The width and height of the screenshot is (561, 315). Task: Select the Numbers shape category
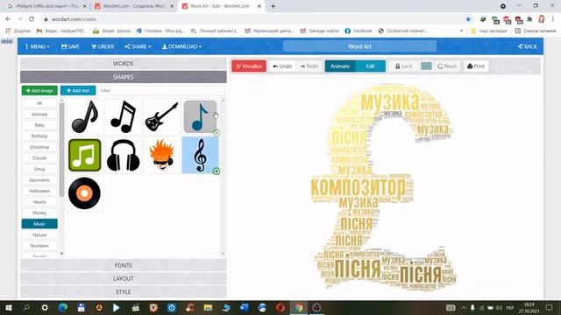pyautogui.click(x=39, y=246)
